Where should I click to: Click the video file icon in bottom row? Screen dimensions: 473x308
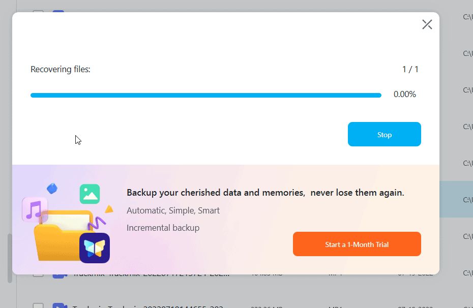[x=60, y=305]
